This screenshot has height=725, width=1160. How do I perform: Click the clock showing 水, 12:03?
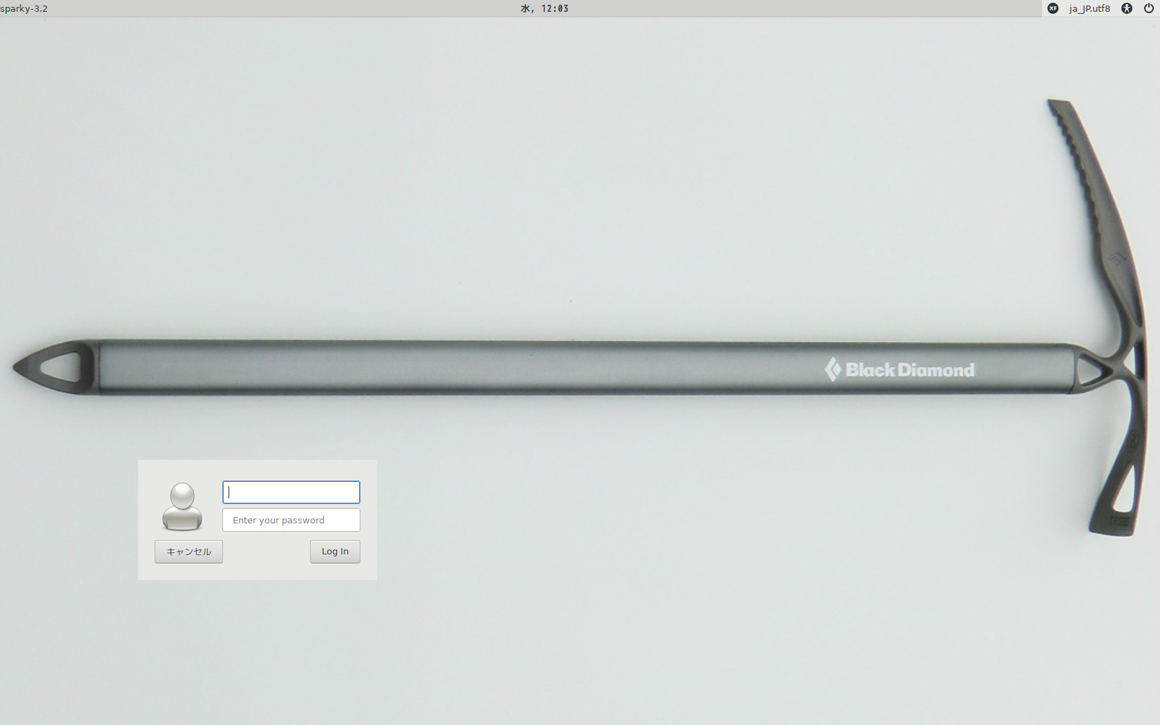click(545, 8)
